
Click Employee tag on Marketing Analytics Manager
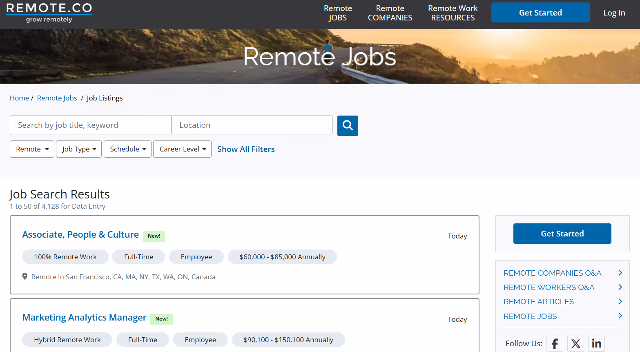pos(200,340)
